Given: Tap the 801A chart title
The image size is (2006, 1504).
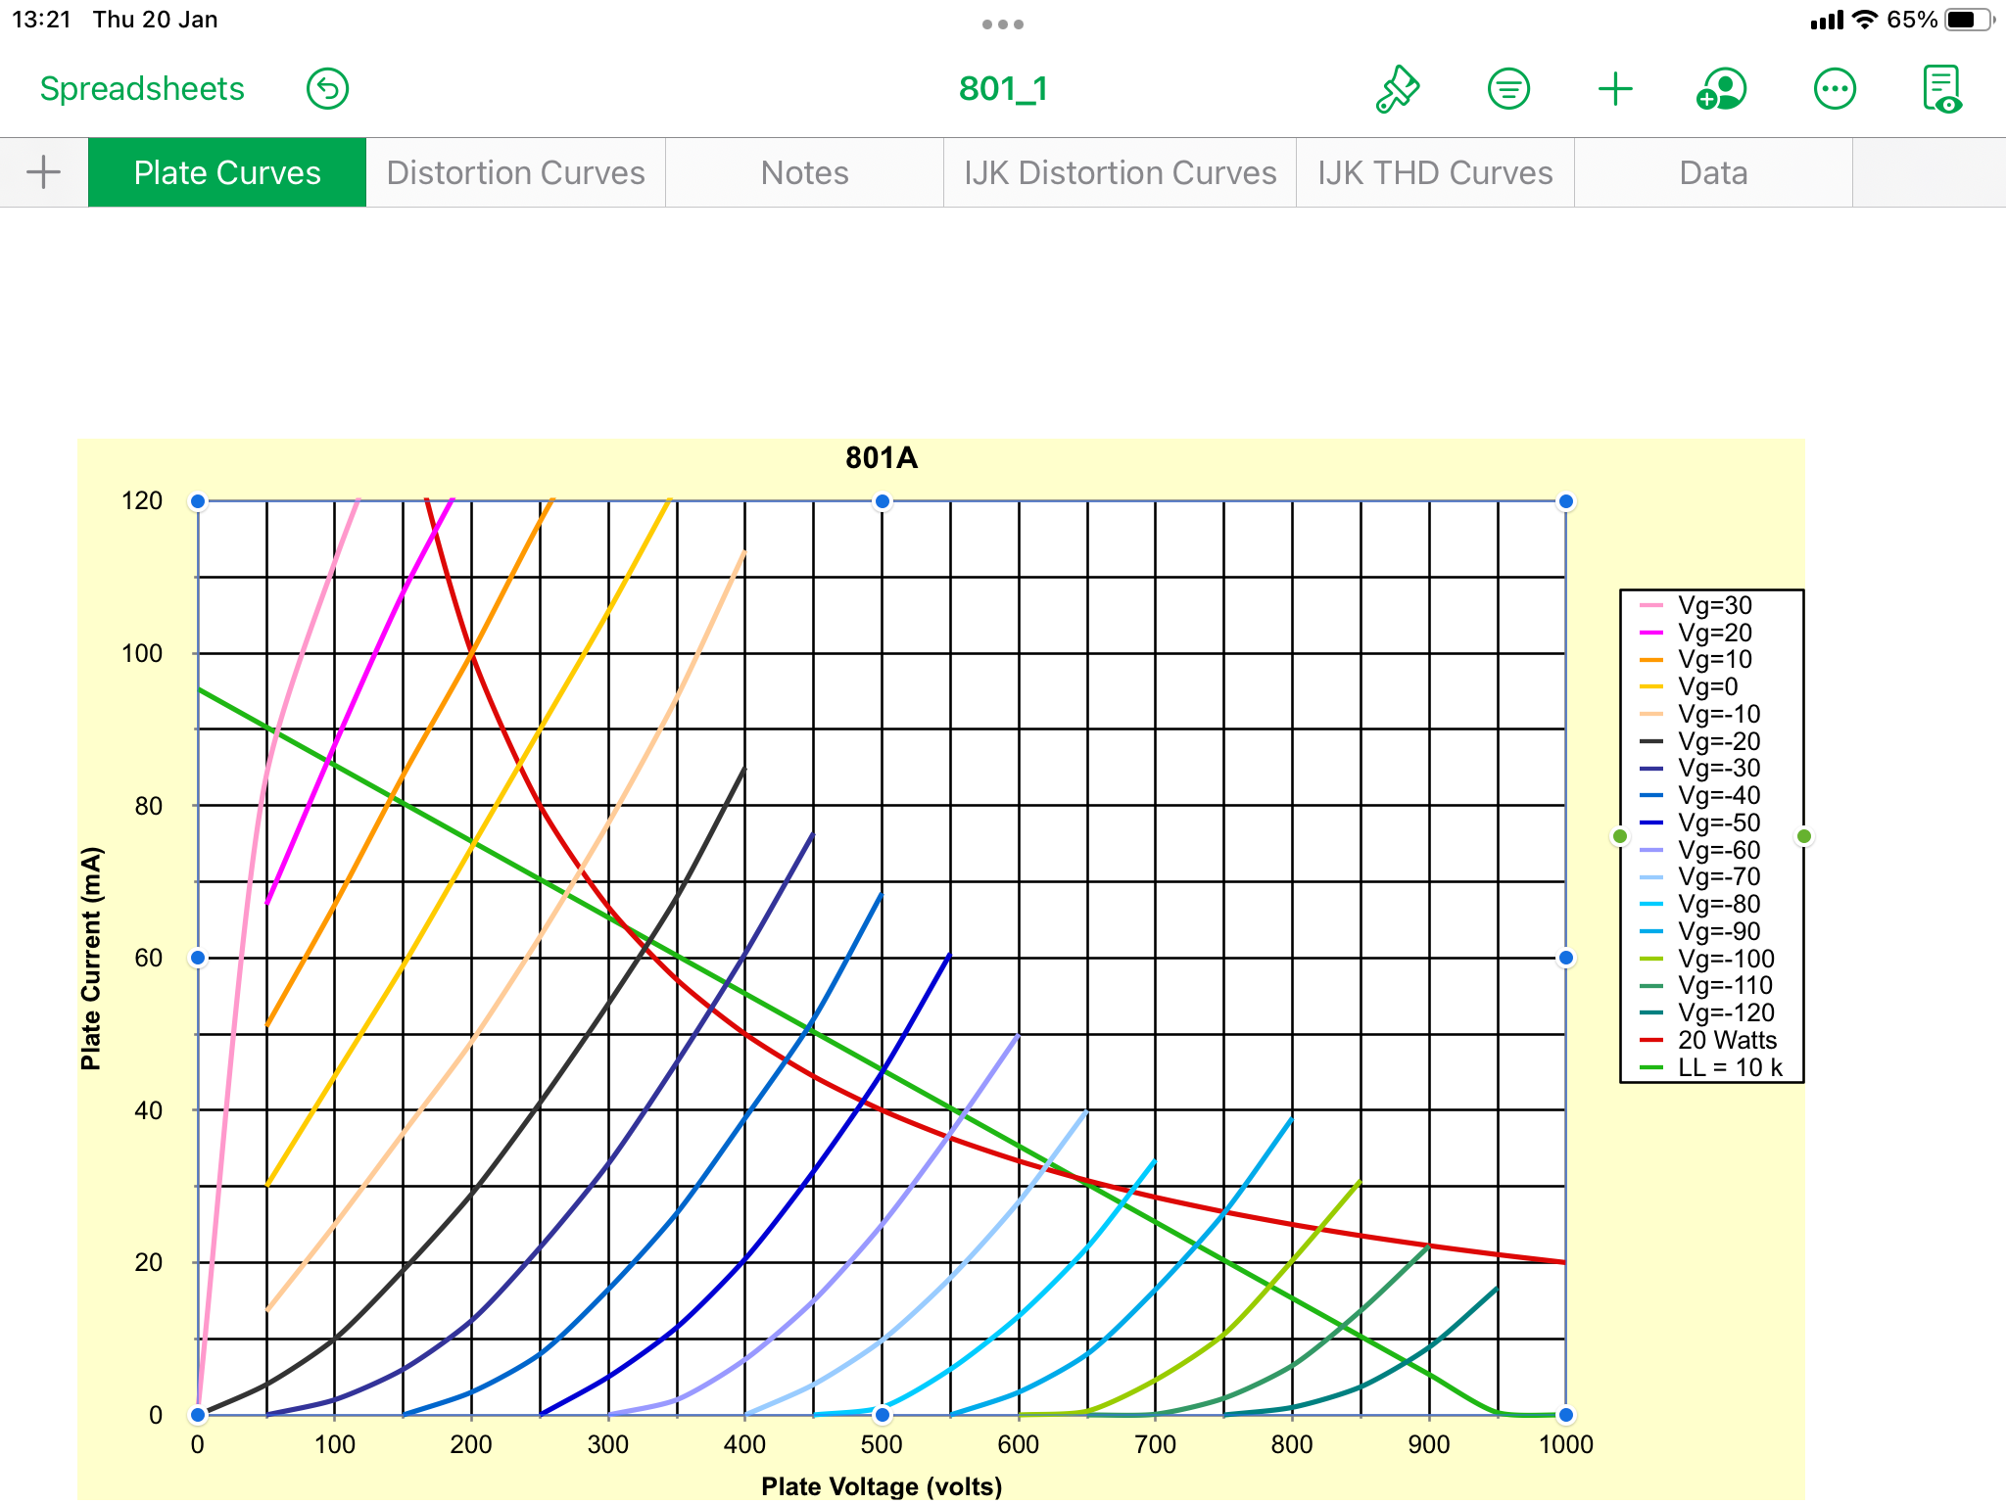Looking at the screenshot, I should [882, 458].
